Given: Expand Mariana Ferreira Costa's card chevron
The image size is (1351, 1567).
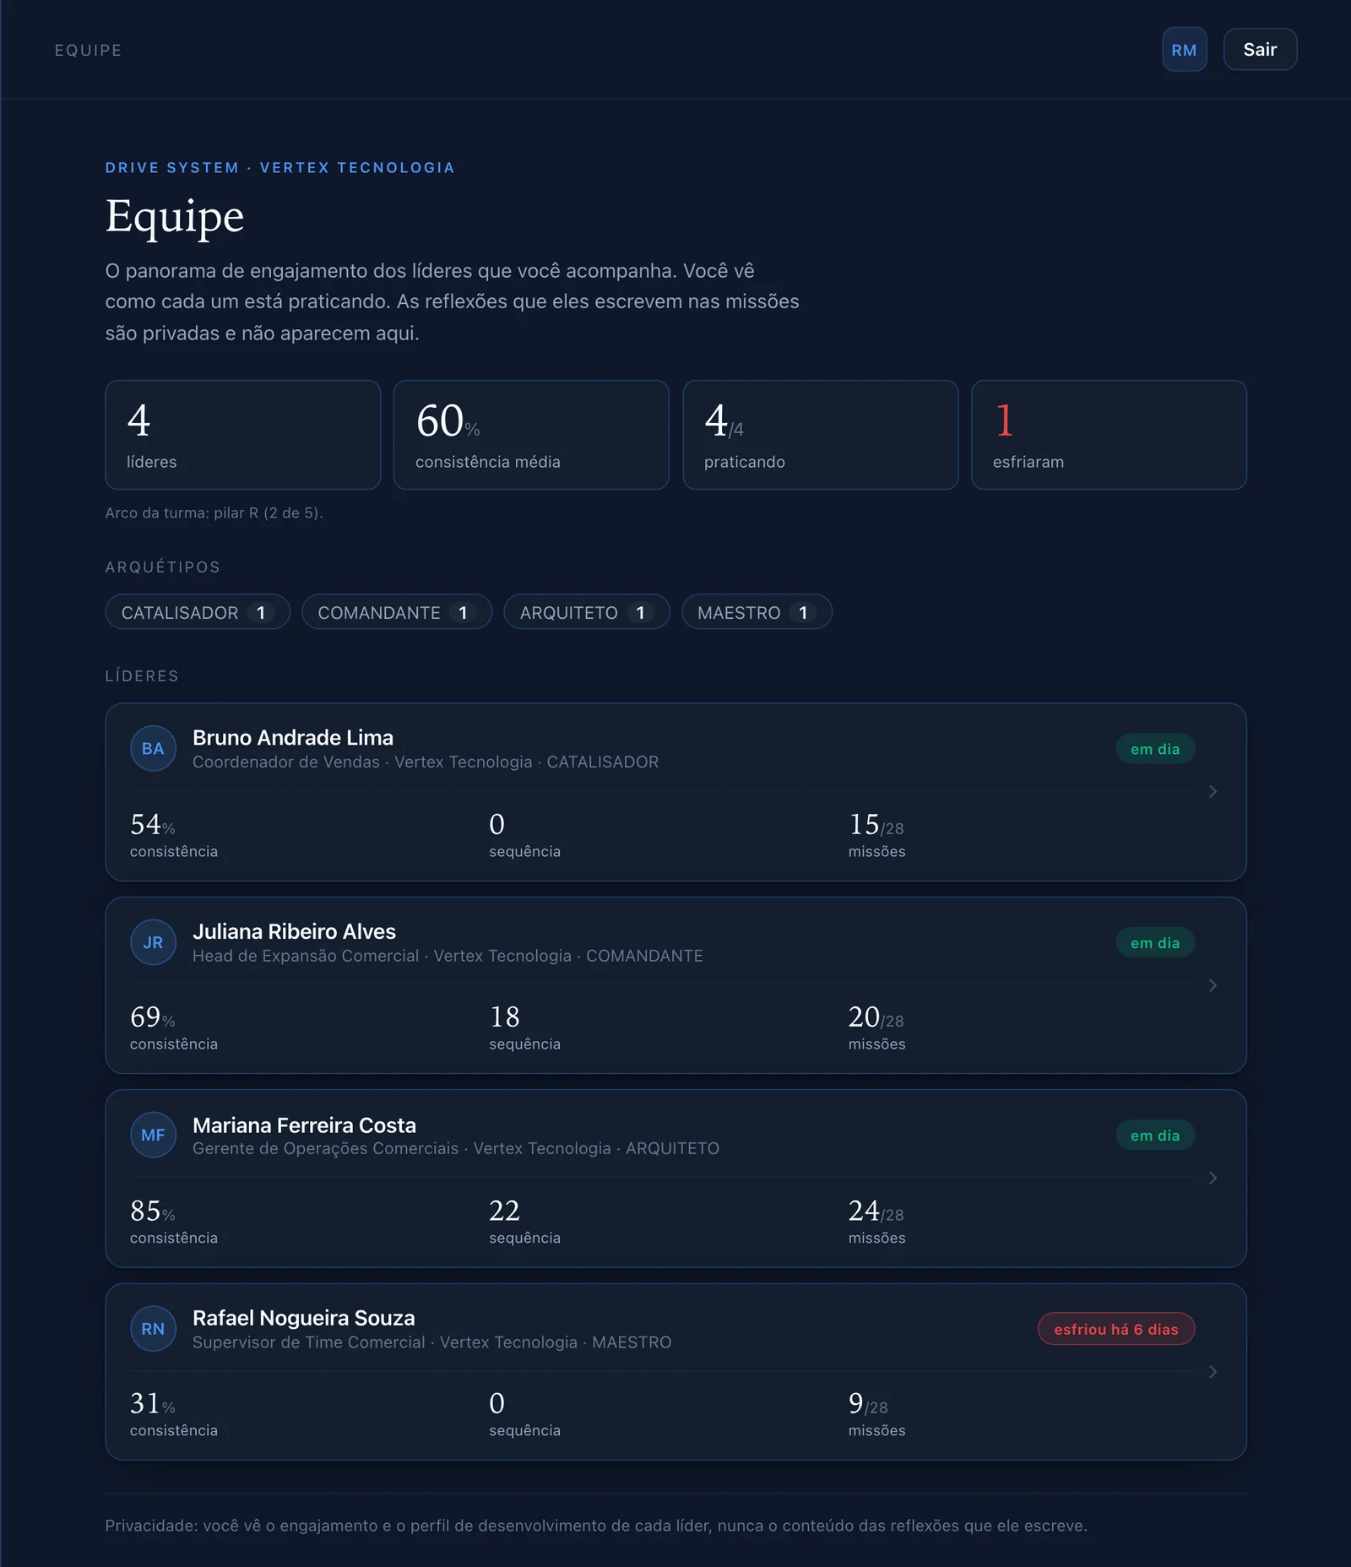Looking at the screenshot, I should pyautogui.click(x=1213, y=1178).
